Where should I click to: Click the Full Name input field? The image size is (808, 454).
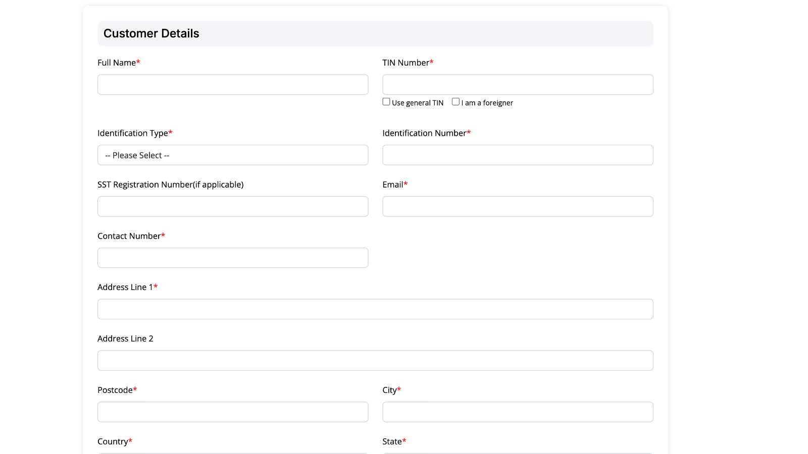coord(233,85)
